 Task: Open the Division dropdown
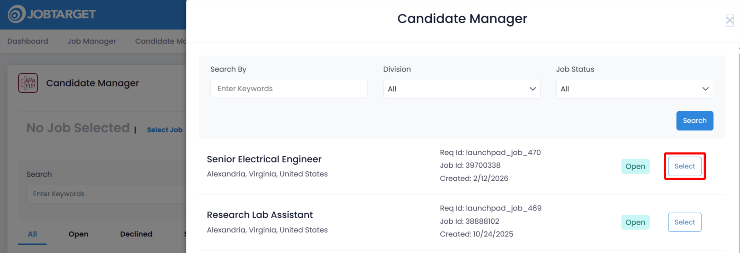(461, 89)
